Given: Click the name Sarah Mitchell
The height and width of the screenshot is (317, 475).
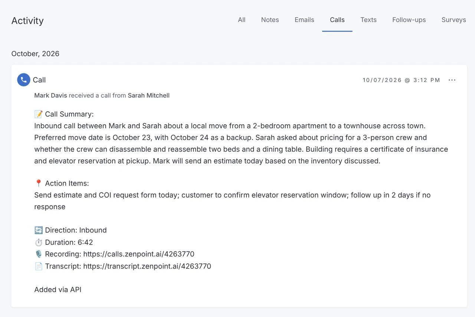Looking at the screenshot, I should tap(148, 95).
